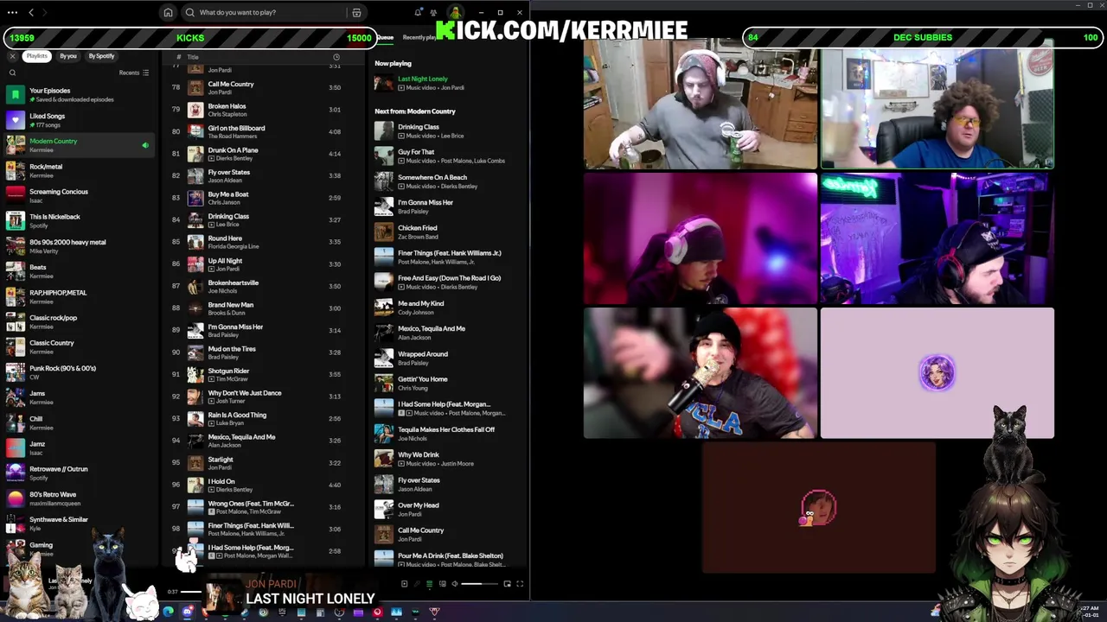The image size is (1107, 622).
Task: Click Somewhere On A Beach queue thumbnail
Action: [x=383, y=181]
